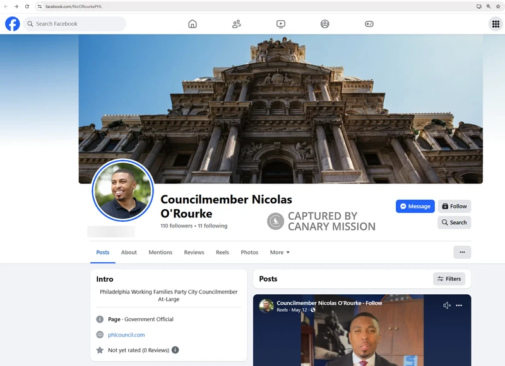The width and height of the screenshot is (505, 366).
Task: Click the 11 following count
Action: pos(213,226)
